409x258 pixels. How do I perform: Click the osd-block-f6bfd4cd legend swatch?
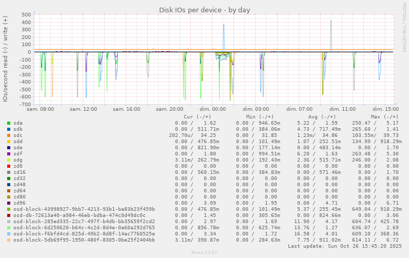9,234
